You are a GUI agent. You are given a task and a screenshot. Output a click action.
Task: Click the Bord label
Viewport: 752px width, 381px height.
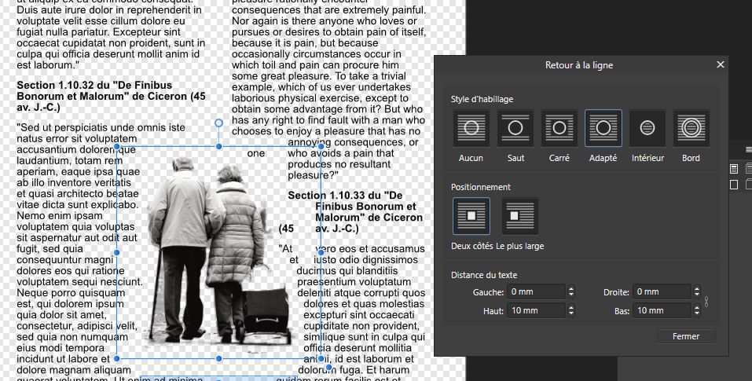point(691,158)
